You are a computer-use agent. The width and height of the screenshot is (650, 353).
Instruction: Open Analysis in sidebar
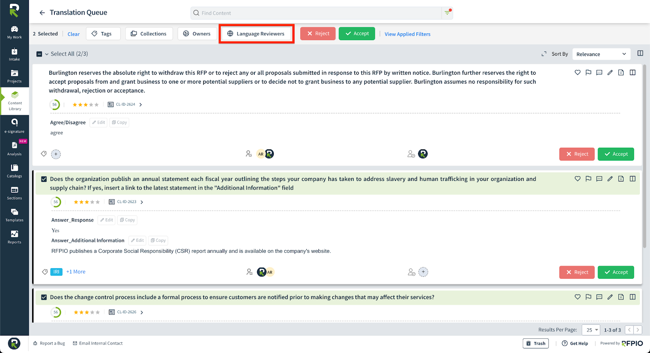[x=14, y=149]
